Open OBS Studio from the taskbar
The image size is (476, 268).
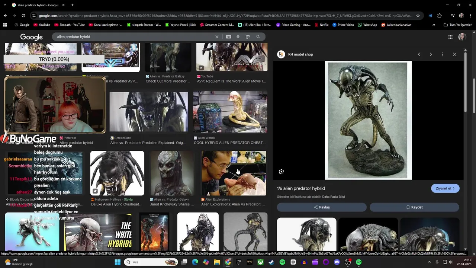[x=348, y=262]
